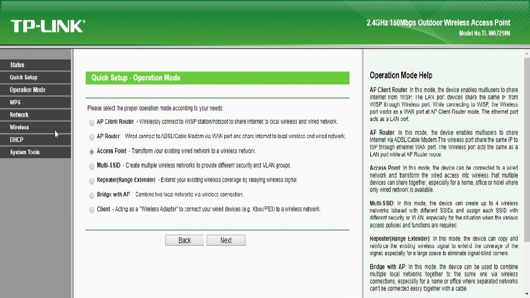Click the TP-LINK logo

pyautogui.click(x=48, y=26)
